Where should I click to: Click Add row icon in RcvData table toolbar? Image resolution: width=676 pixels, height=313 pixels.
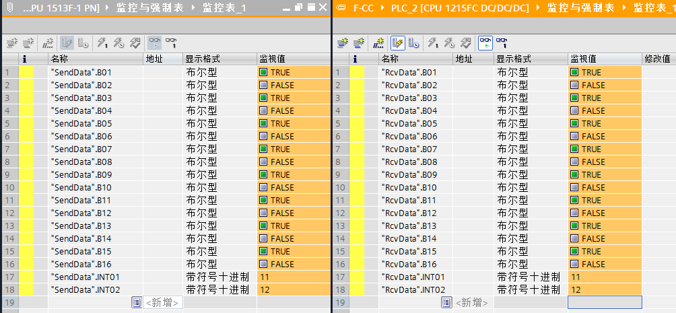coord(358,43)
